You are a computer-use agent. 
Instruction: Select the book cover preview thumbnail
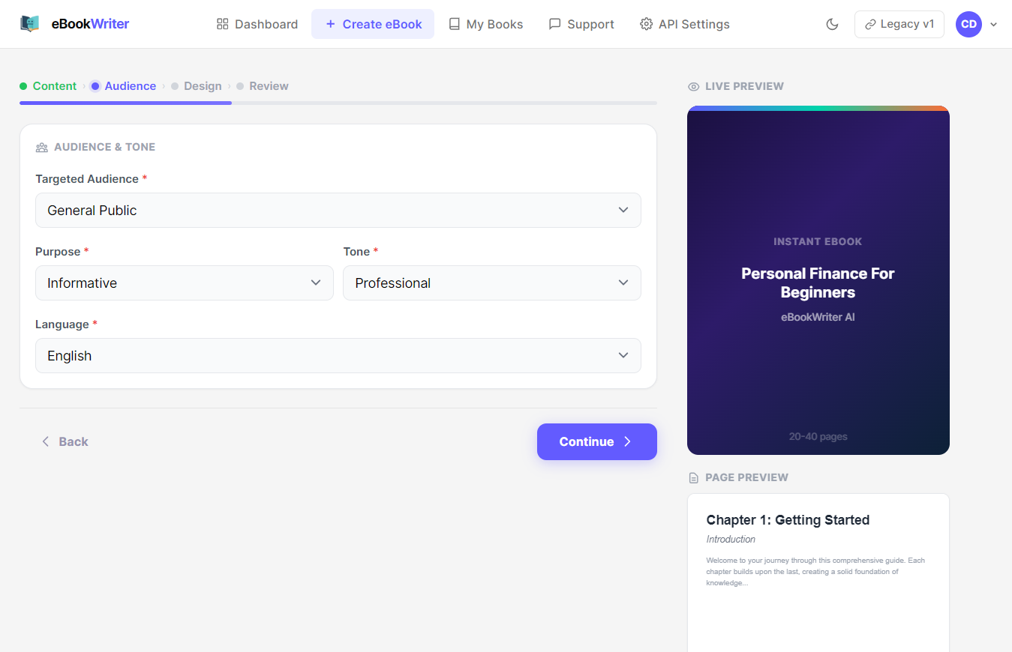(x=818, y=280)
